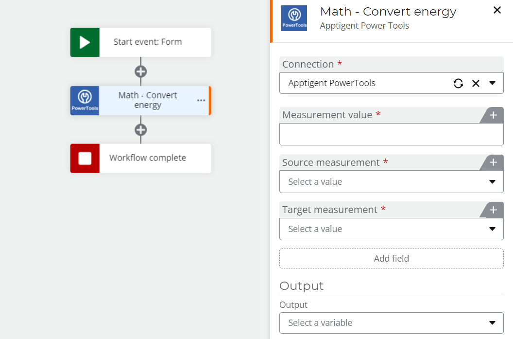Viewport: 513px width, 339px height.
Task: Click the PowerTools logo in the panel header
Action: pos(294,18)
